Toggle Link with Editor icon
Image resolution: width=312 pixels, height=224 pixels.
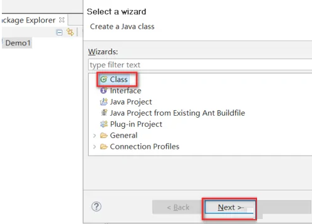(x=70, y=32)
